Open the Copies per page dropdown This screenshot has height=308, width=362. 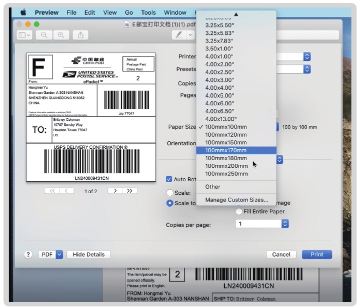coord(262,224)
